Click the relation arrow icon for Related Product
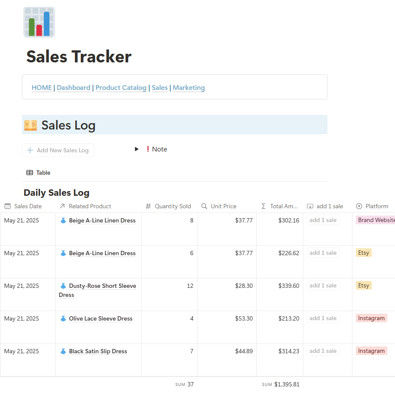This screenshot has width=395, height=395. point(62,206)
